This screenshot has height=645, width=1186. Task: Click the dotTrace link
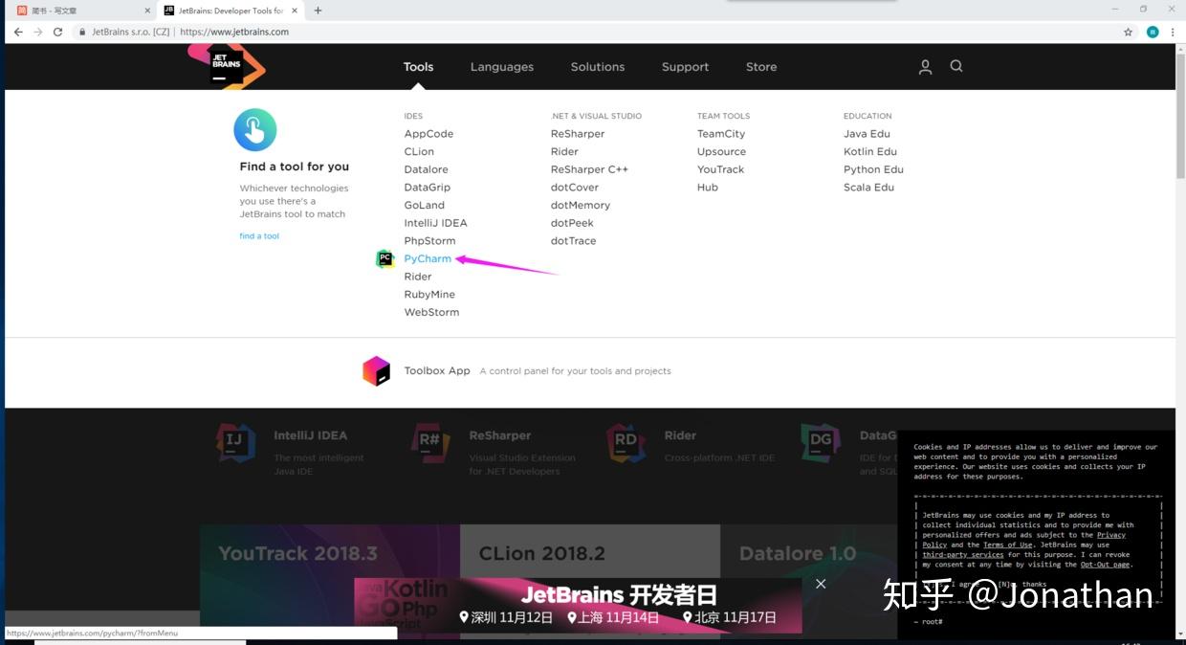[573, 241]
